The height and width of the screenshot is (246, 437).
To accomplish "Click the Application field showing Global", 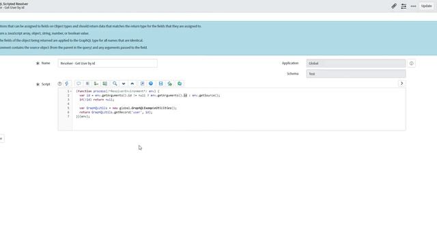I will (x=356, y=64).
